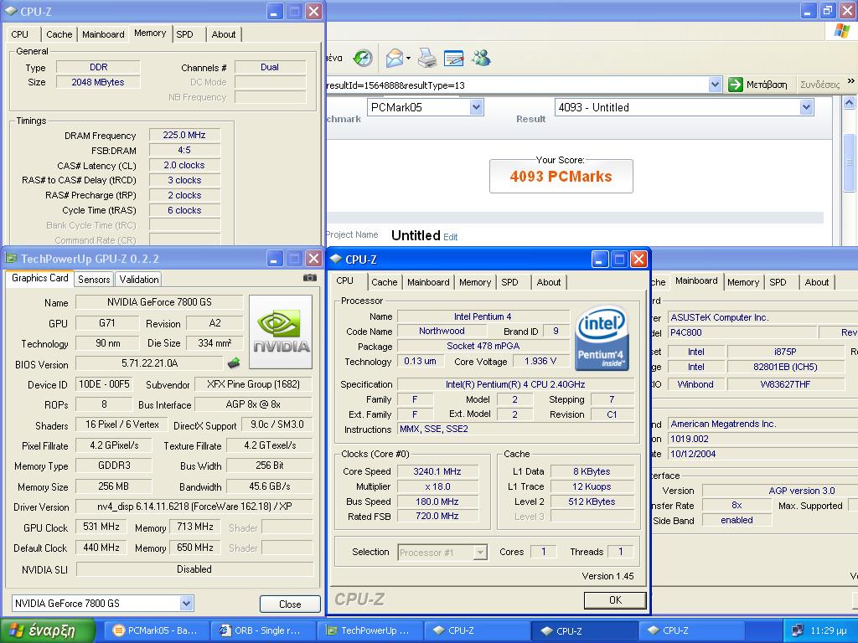Click the GPU Clock 531 MHz field
This screenshot has width=858, height=643.
[x=101, y=527]
